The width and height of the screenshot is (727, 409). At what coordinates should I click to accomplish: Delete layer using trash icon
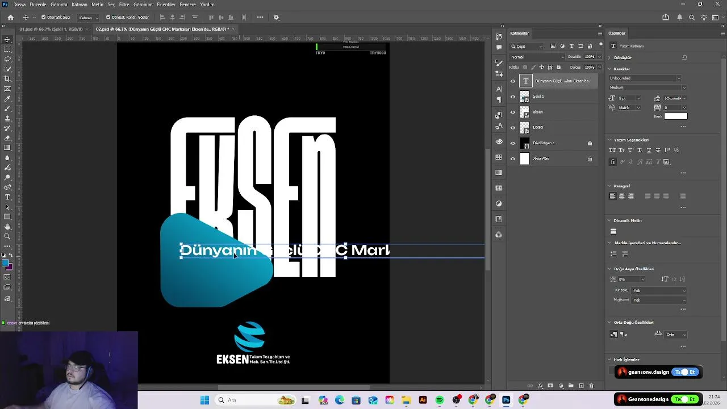591,386
